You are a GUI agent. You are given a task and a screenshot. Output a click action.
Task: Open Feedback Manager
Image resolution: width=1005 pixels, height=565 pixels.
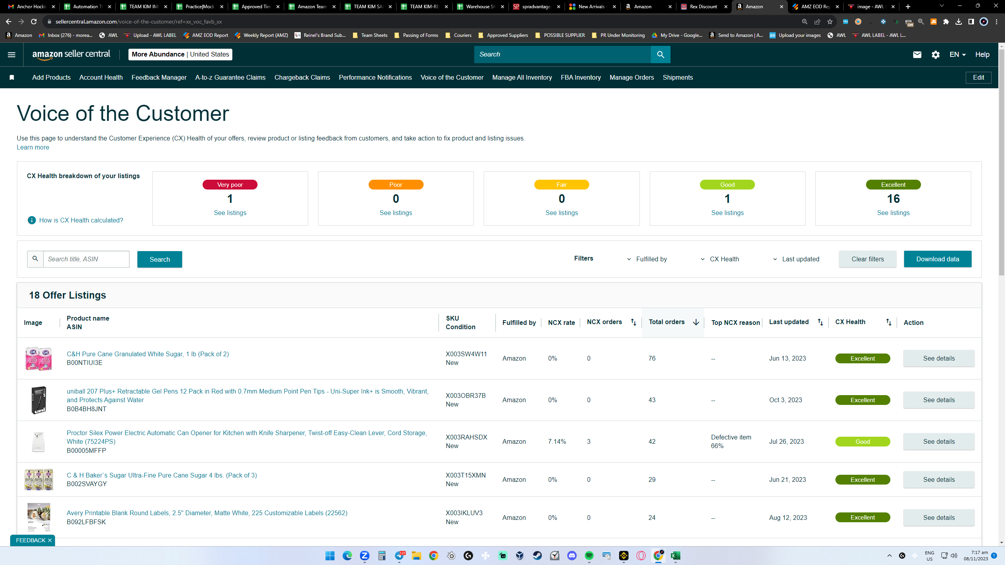tap(159, 78)
